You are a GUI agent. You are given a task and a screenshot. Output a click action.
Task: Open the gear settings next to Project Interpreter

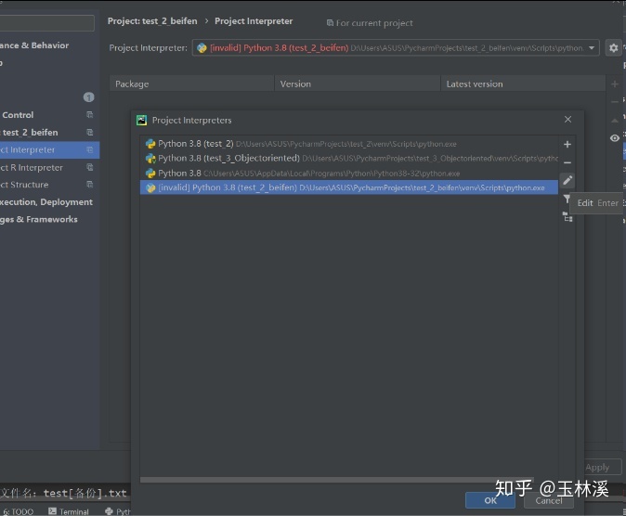tap(613, 48)
